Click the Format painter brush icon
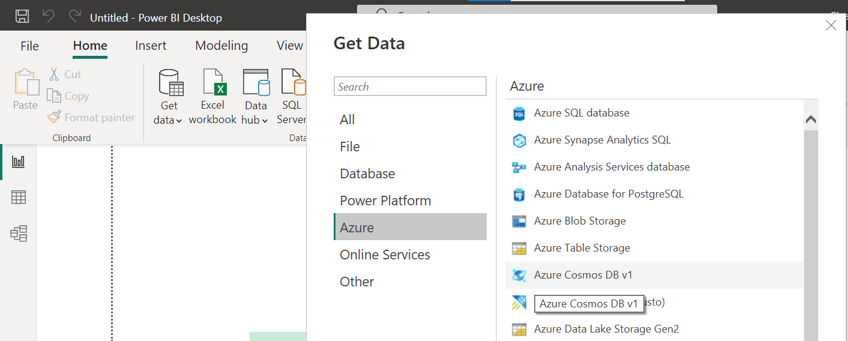The image size is (848, 341). tap(54, 117)
